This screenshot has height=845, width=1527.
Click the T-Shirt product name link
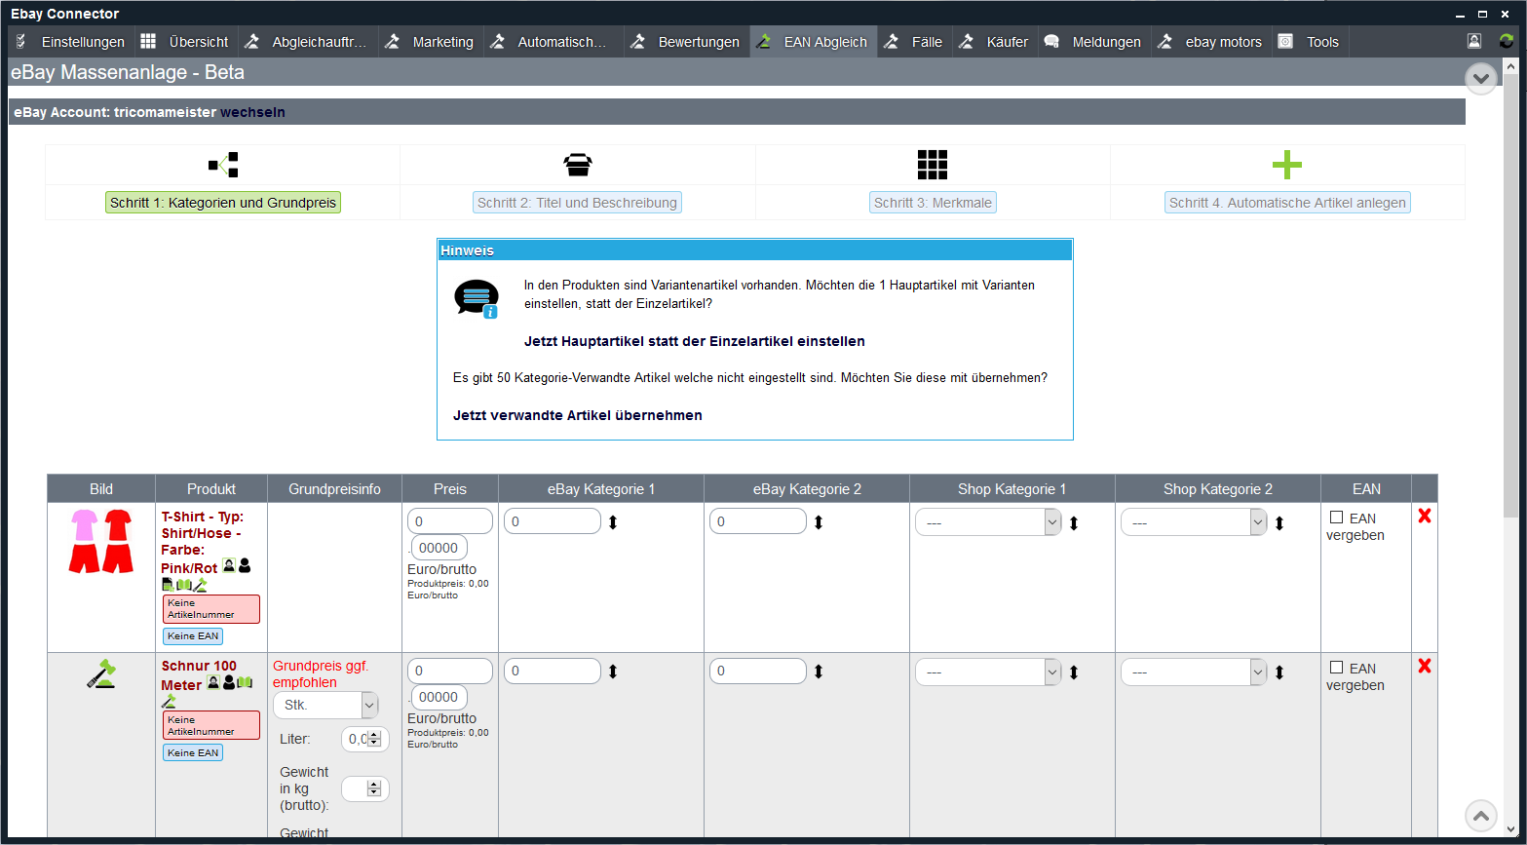[x=203, y=542]
